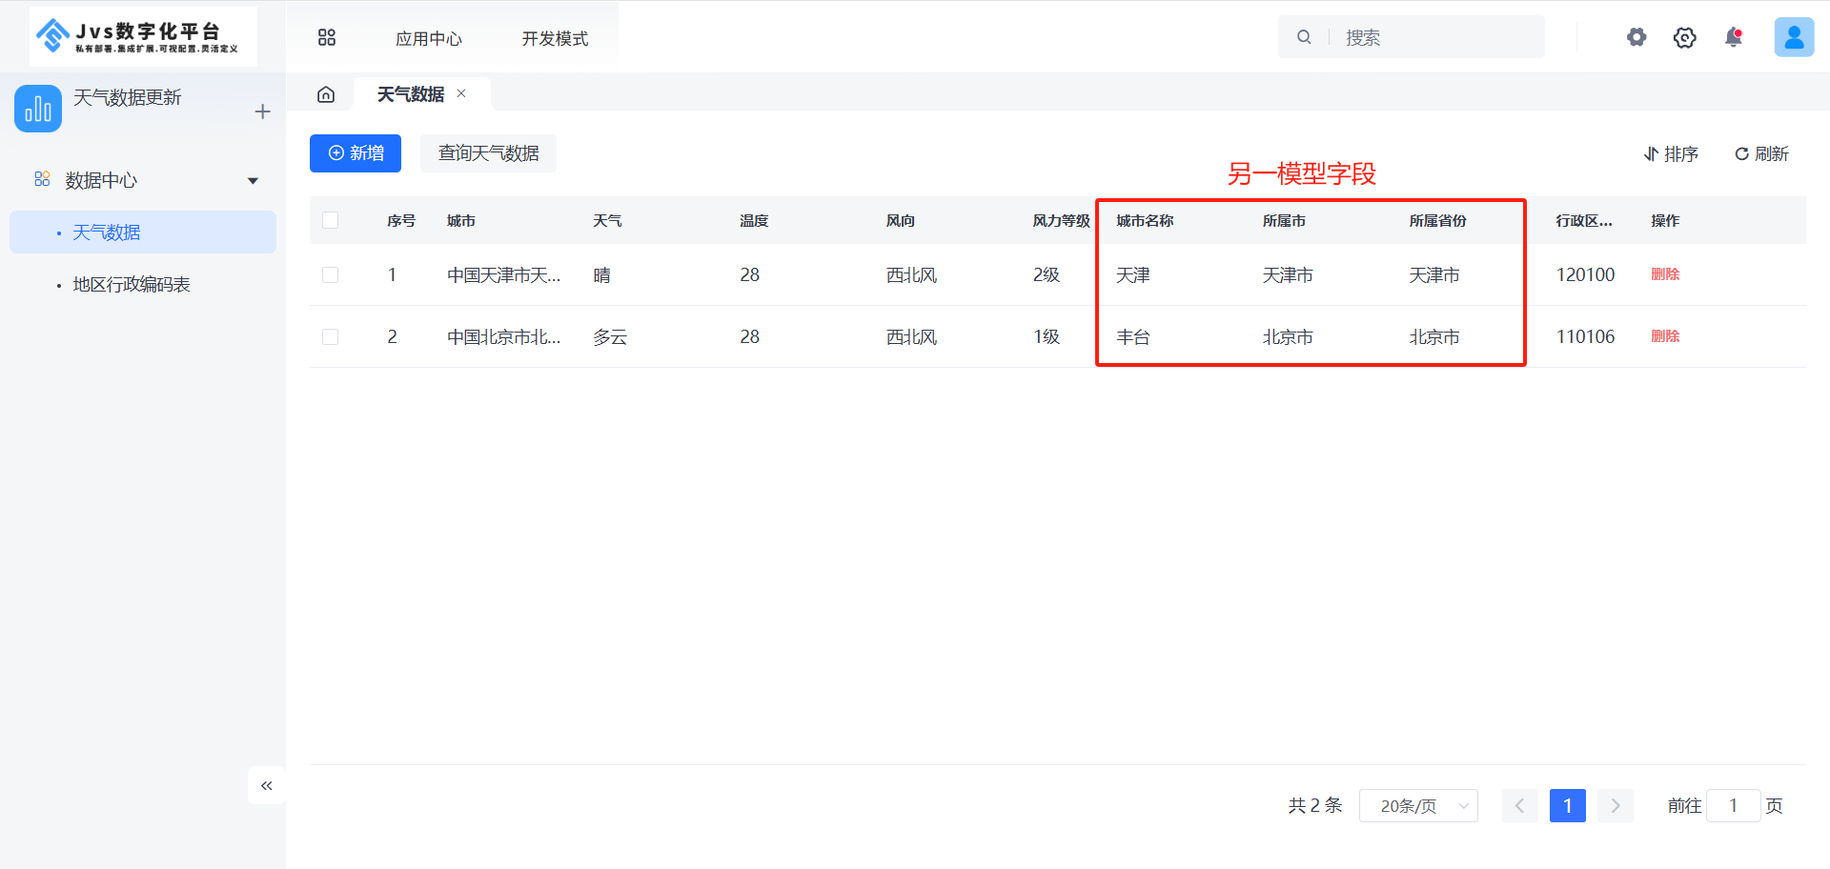Click the 风向 column header
Screen dimensions: 1830x869
[x=901, y=220]
